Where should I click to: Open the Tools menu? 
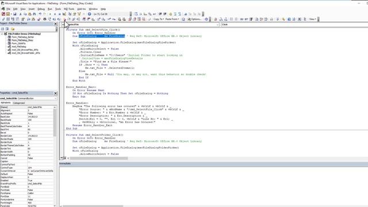pyautogui.click(x=58, y=9)
